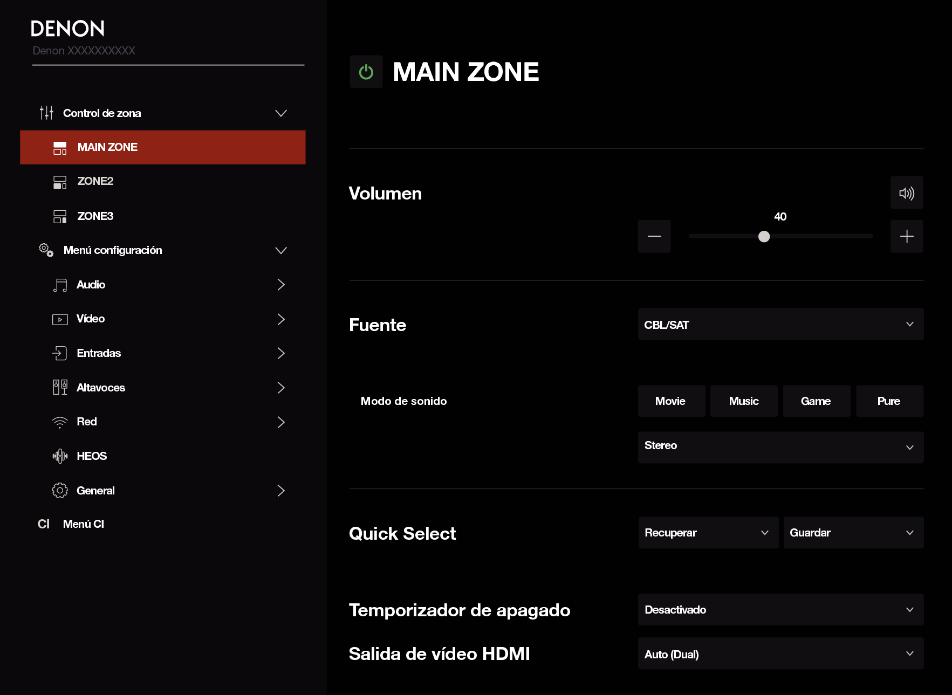
Task: Select MAIN ZONE in the sidebar
Action: click(163, 147)
